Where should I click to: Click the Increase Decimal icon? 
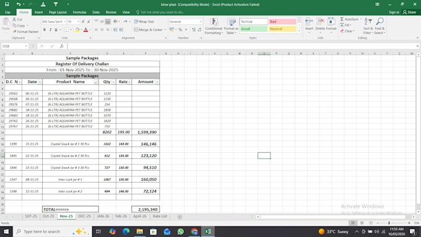tap(194, 30)
